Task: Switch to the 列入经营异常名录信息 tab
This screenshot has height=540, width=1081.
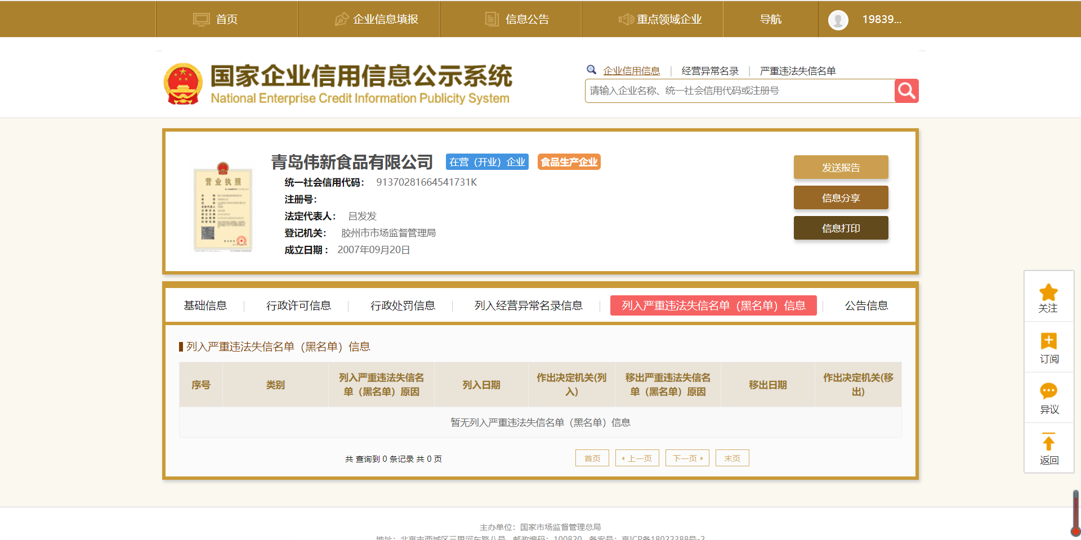Action: pyautogui.click(x=528, y=305)
